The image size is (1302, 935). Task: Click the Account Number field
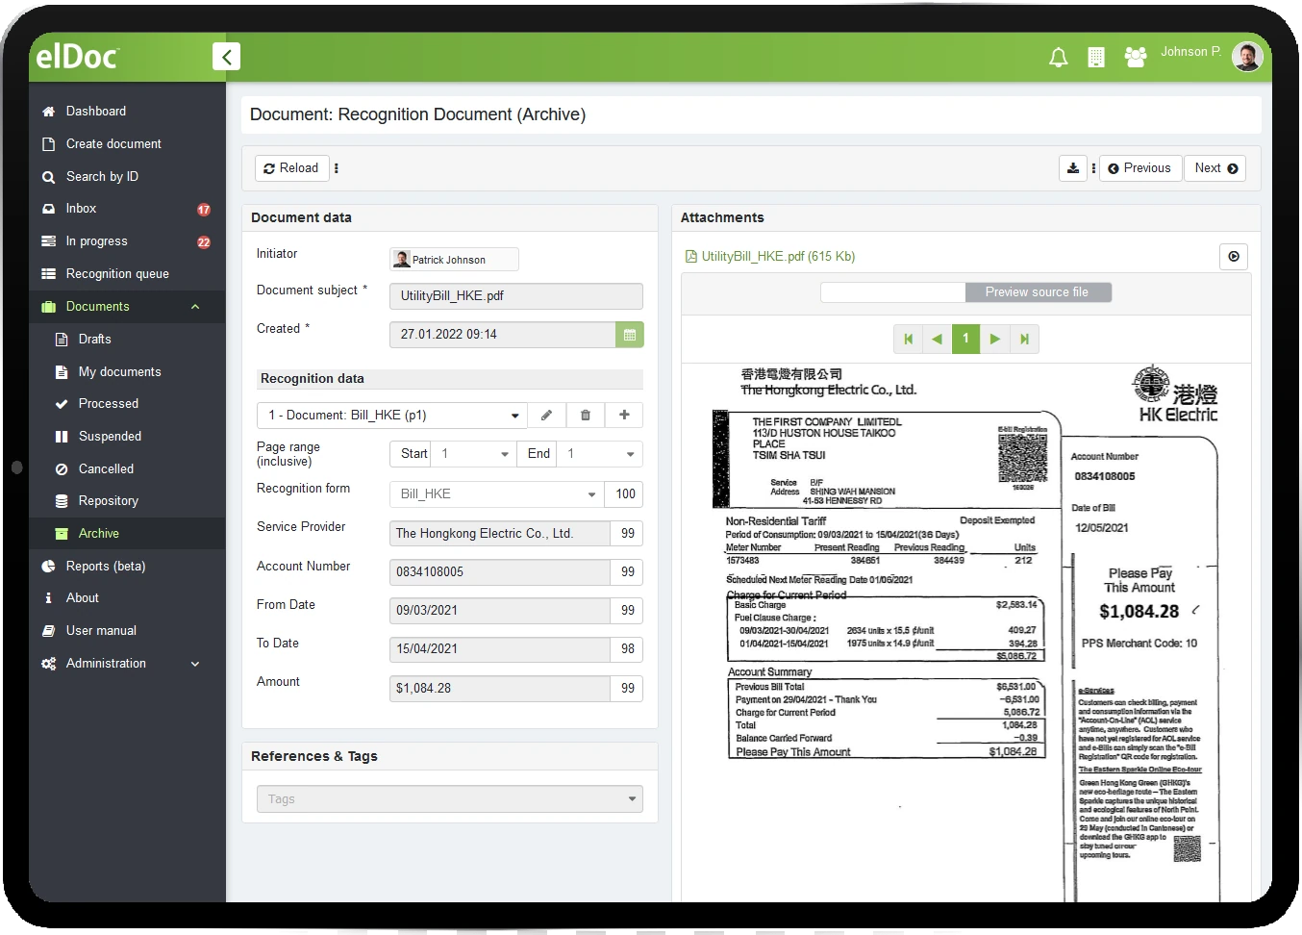[x=499, y=572]
